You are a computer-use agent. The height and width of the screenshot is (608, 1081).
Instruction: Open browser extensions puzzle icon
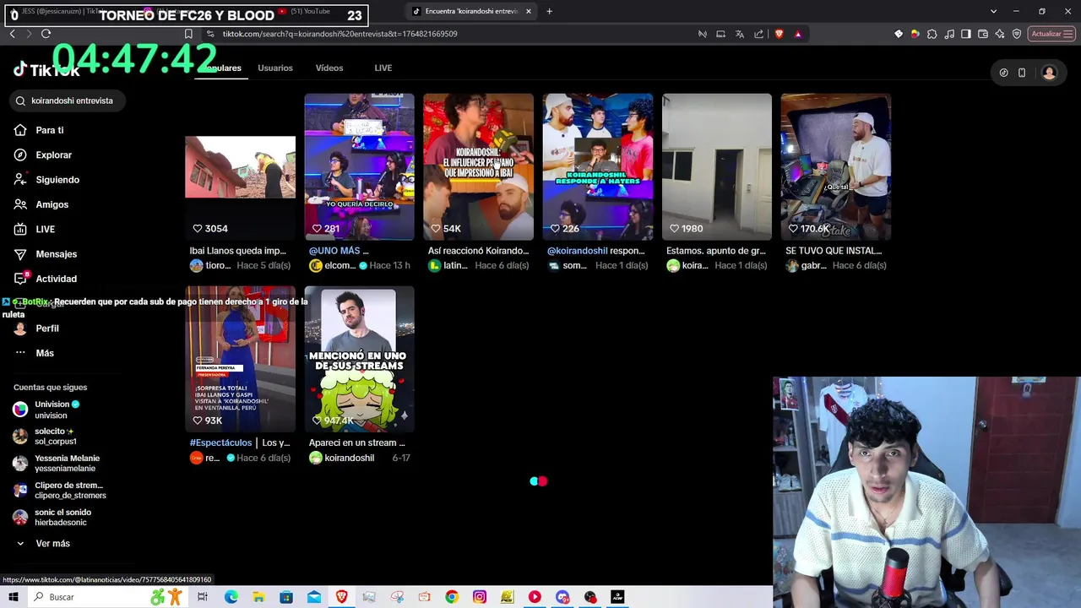tap(932, 34)
